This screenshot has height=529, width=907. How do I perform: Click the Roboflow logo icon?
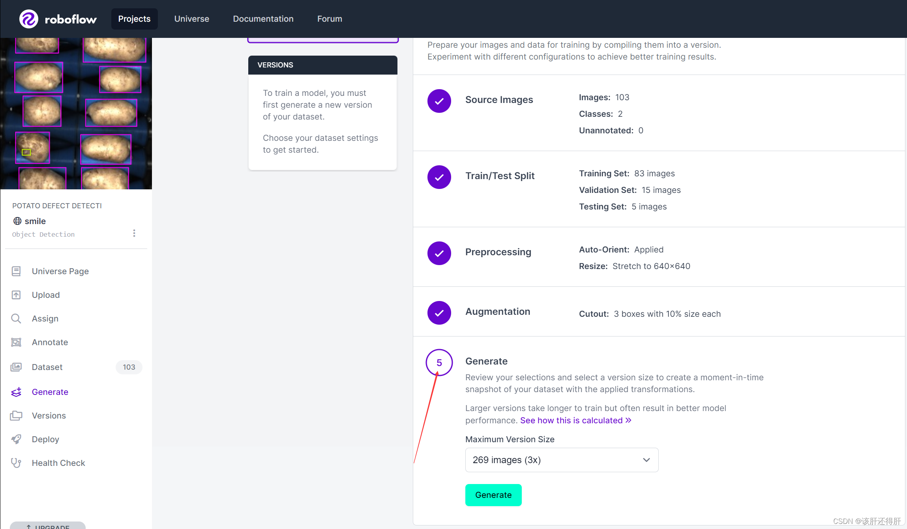[28, 19]
